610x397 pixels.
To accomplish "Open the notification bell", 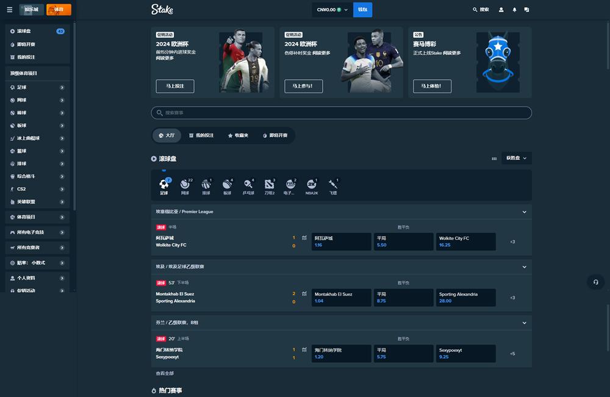I will coord(514,10).
